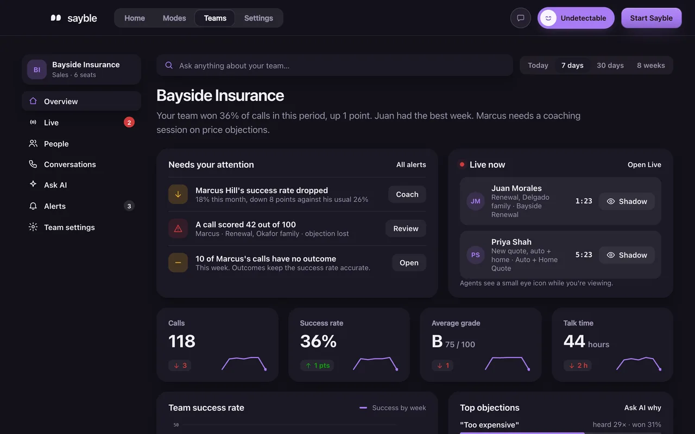The width and height of the screenshot is (695, 434).
Task: Click the minus icon for no-outcome alert
Action: point(178,263)
